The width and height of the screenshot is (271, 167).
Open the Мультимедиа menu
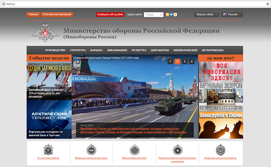coord(213,50)
